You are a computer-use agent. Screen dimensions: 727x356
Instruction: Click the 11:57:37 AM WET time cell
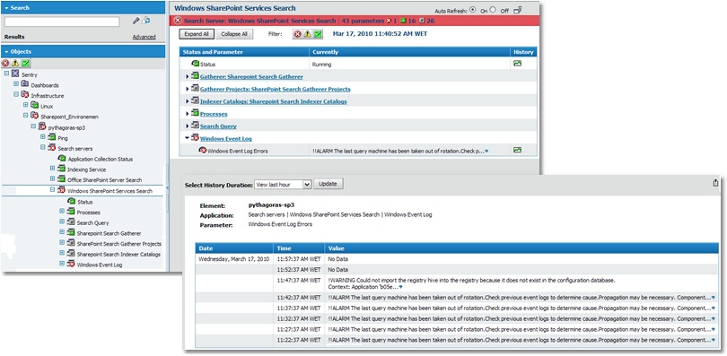pos(299,259)
